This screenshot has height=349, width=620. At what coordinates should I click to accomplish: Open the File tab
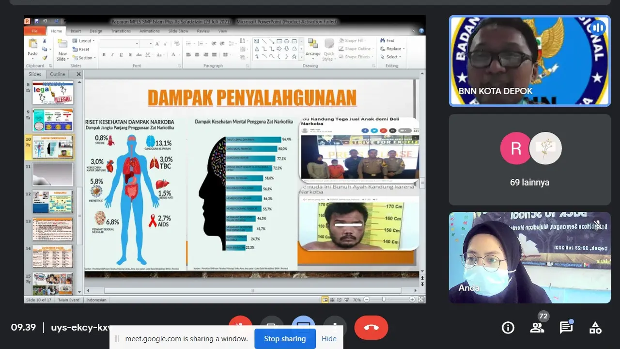[x=35, y=31]
